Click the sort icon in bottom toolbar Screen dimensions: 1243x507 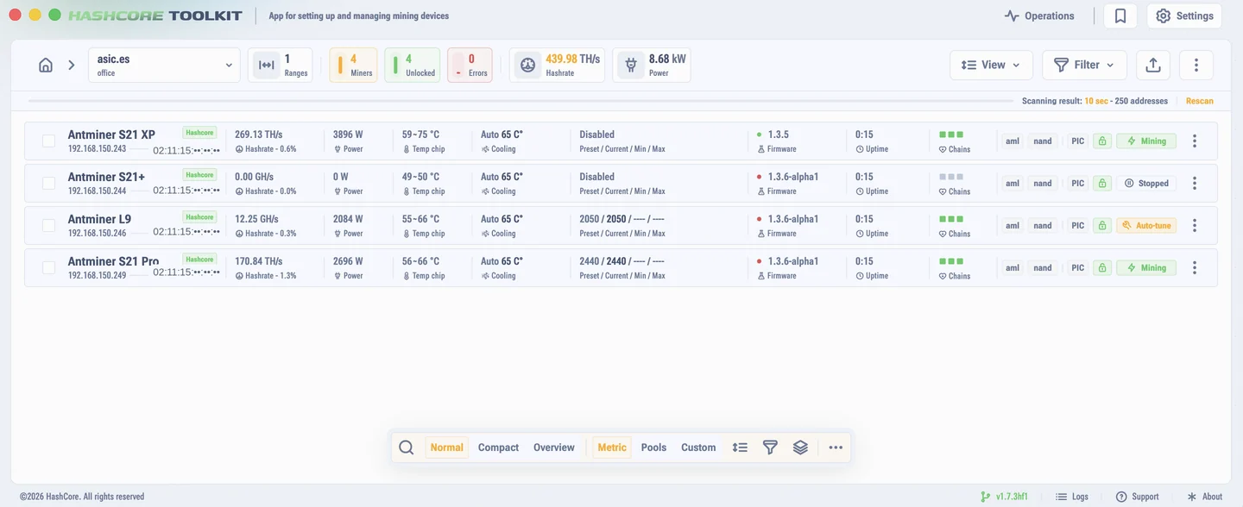(x=740, y=448)
